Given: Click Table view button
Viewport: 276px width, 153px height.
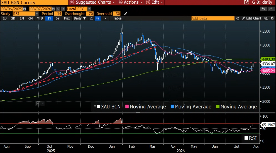Looking at the screenshot, I should tap(117, 18).
